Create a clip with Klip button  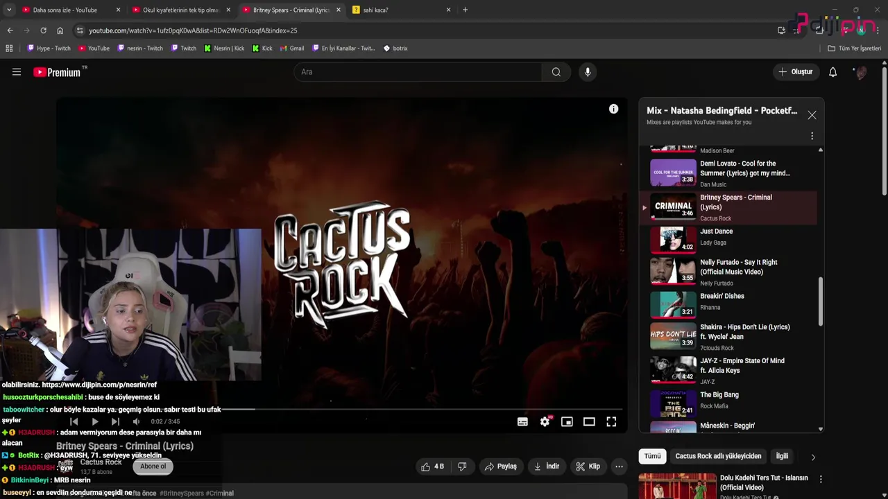point(588,466)
